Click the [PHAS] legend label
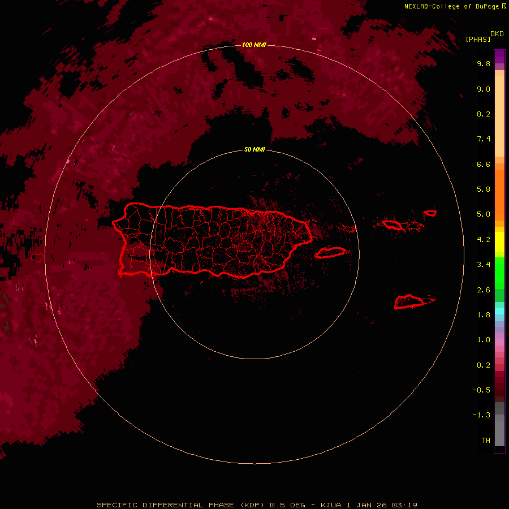The image size is (509, 509). [x=478, y=39]
